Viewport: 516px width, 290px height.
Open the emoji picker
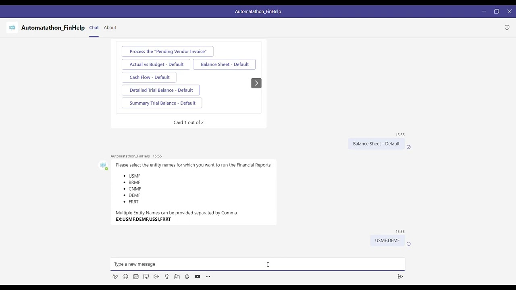pyautogui.click(x=125, y=277)
